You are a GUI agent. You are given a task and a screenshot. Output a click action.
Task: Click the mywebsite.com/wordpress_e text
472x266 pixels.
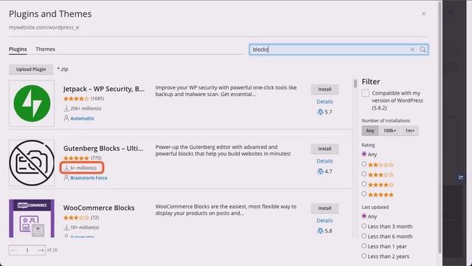44,27
